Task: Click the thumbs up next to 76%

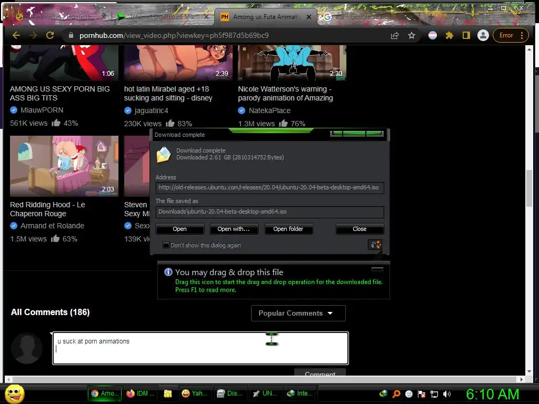Action: click(283, 123)
